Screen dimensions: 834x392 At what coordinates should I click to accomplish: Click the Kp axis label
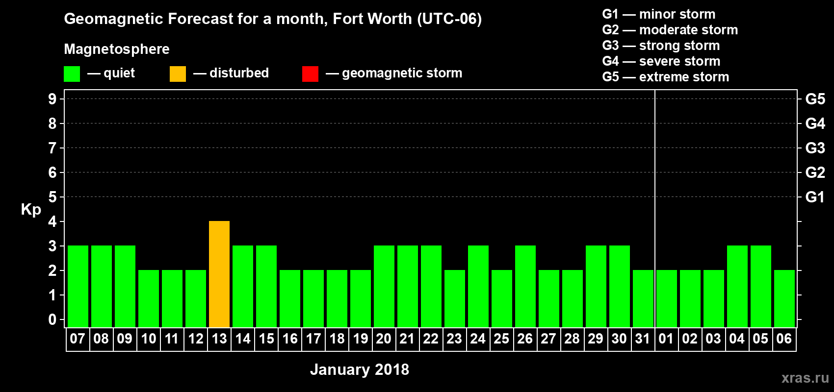31,209
